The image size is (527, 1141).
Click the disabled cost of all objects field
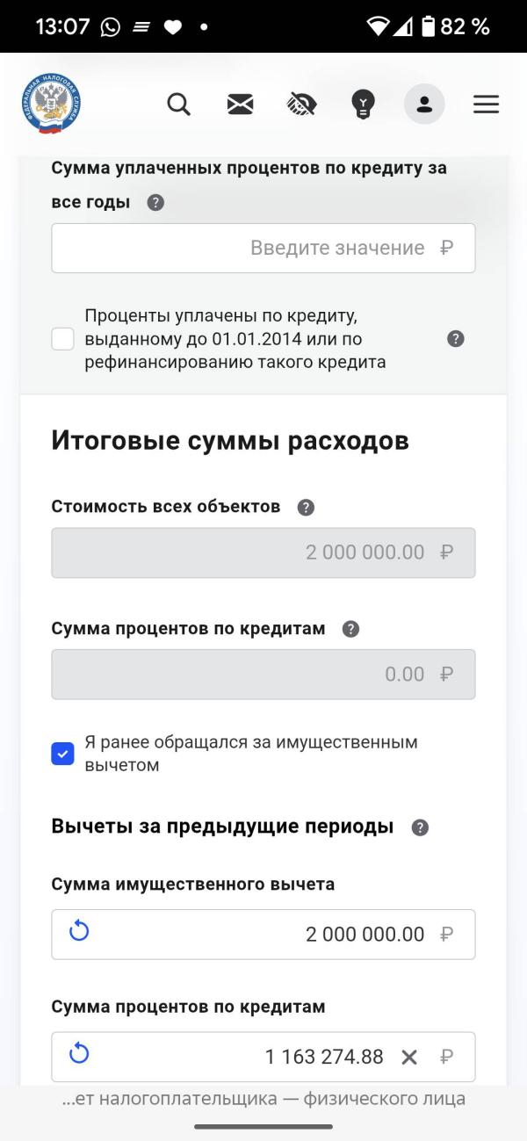coord(263,552)
